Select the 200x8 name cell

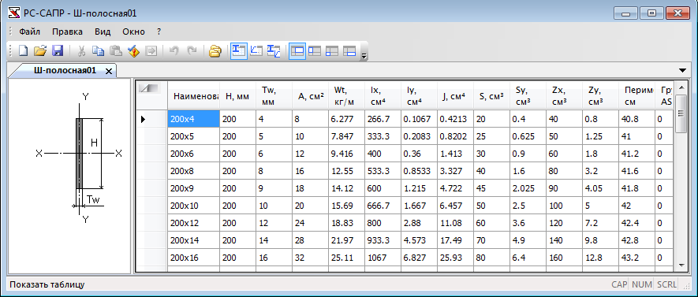click(194, 171)
